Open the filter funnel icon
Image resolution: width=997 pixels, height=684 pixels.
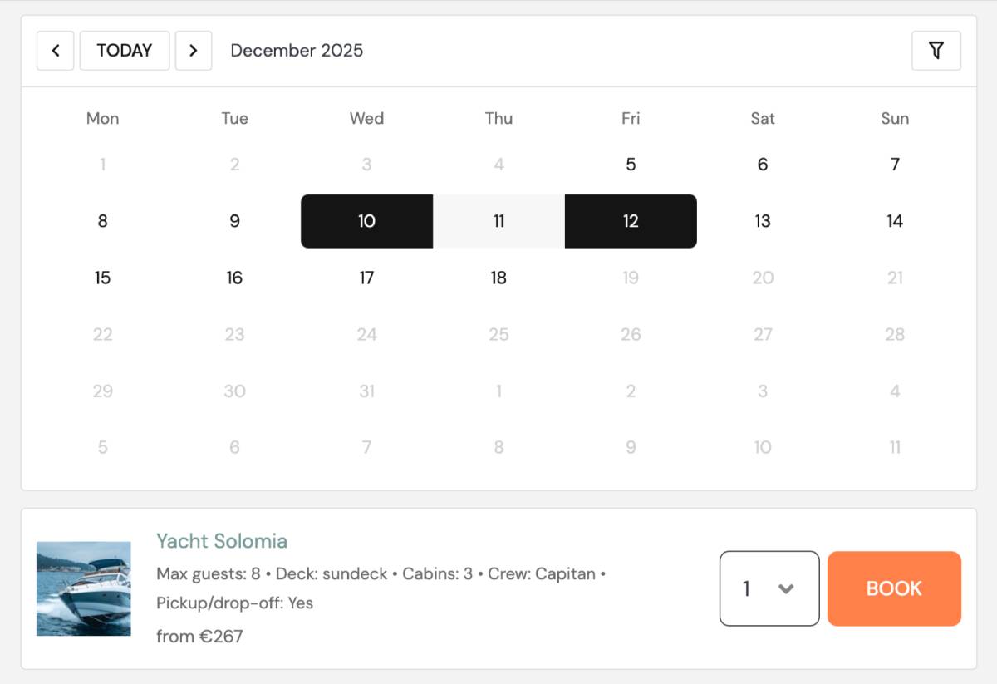coord(936,51)
